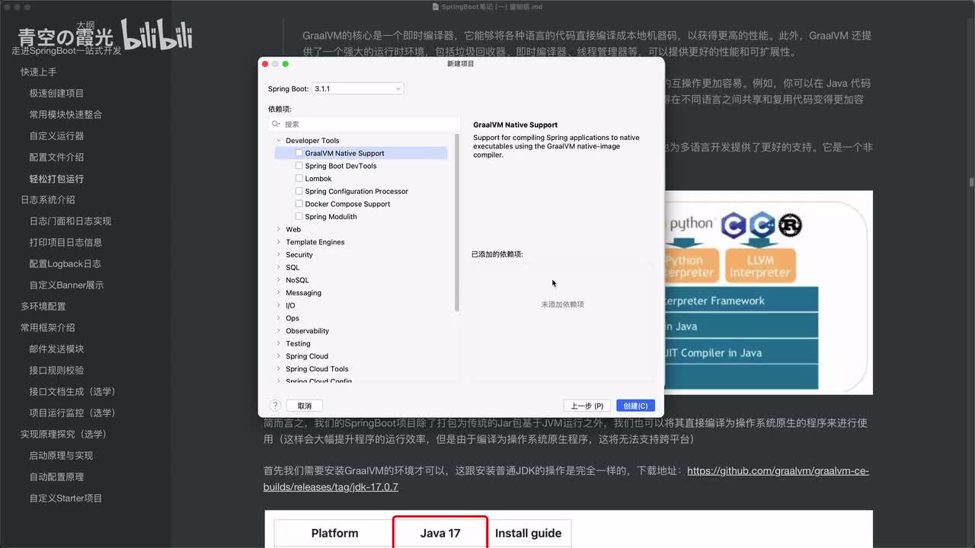
Task: Collapse the Developer Tools category
Action: [279, 140]
